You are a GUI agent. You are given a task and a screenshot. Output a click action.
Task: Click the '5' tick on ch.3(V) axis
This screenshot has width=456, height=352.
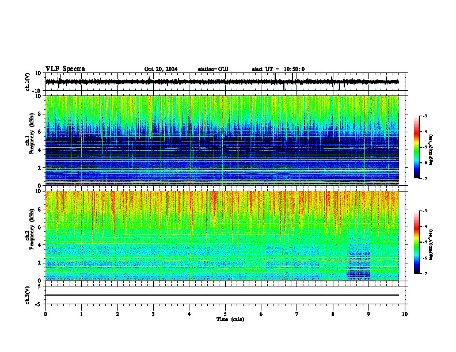tap(40, 286)
